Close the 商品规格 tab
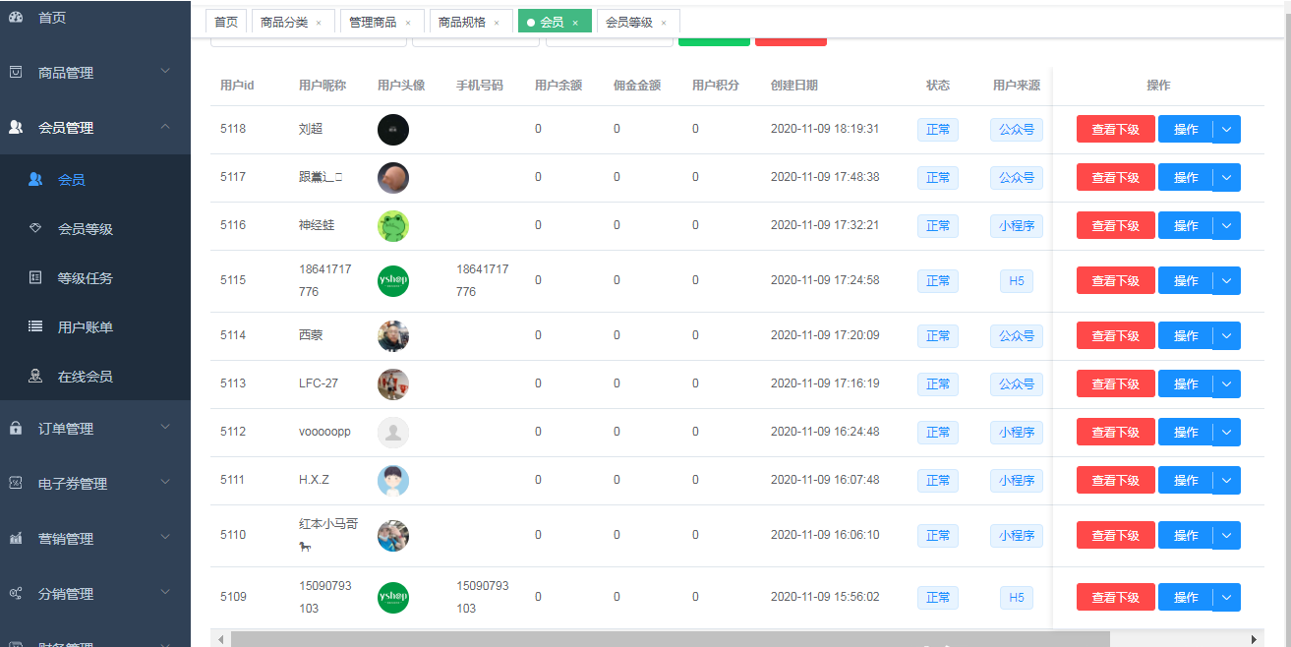Screen dimensions: 1291x647 pos(497,23)
